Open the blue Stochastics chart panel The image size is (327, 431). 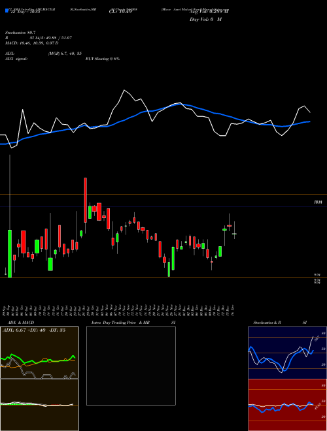pos(287,353)
